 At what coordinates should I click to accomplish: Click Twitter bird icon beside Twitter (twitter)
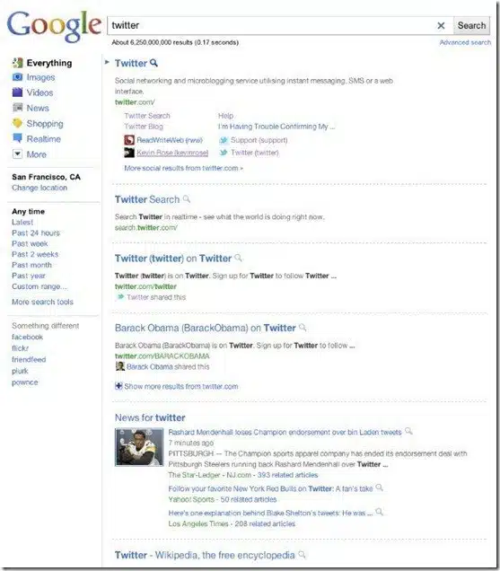[x=224, y=153]
